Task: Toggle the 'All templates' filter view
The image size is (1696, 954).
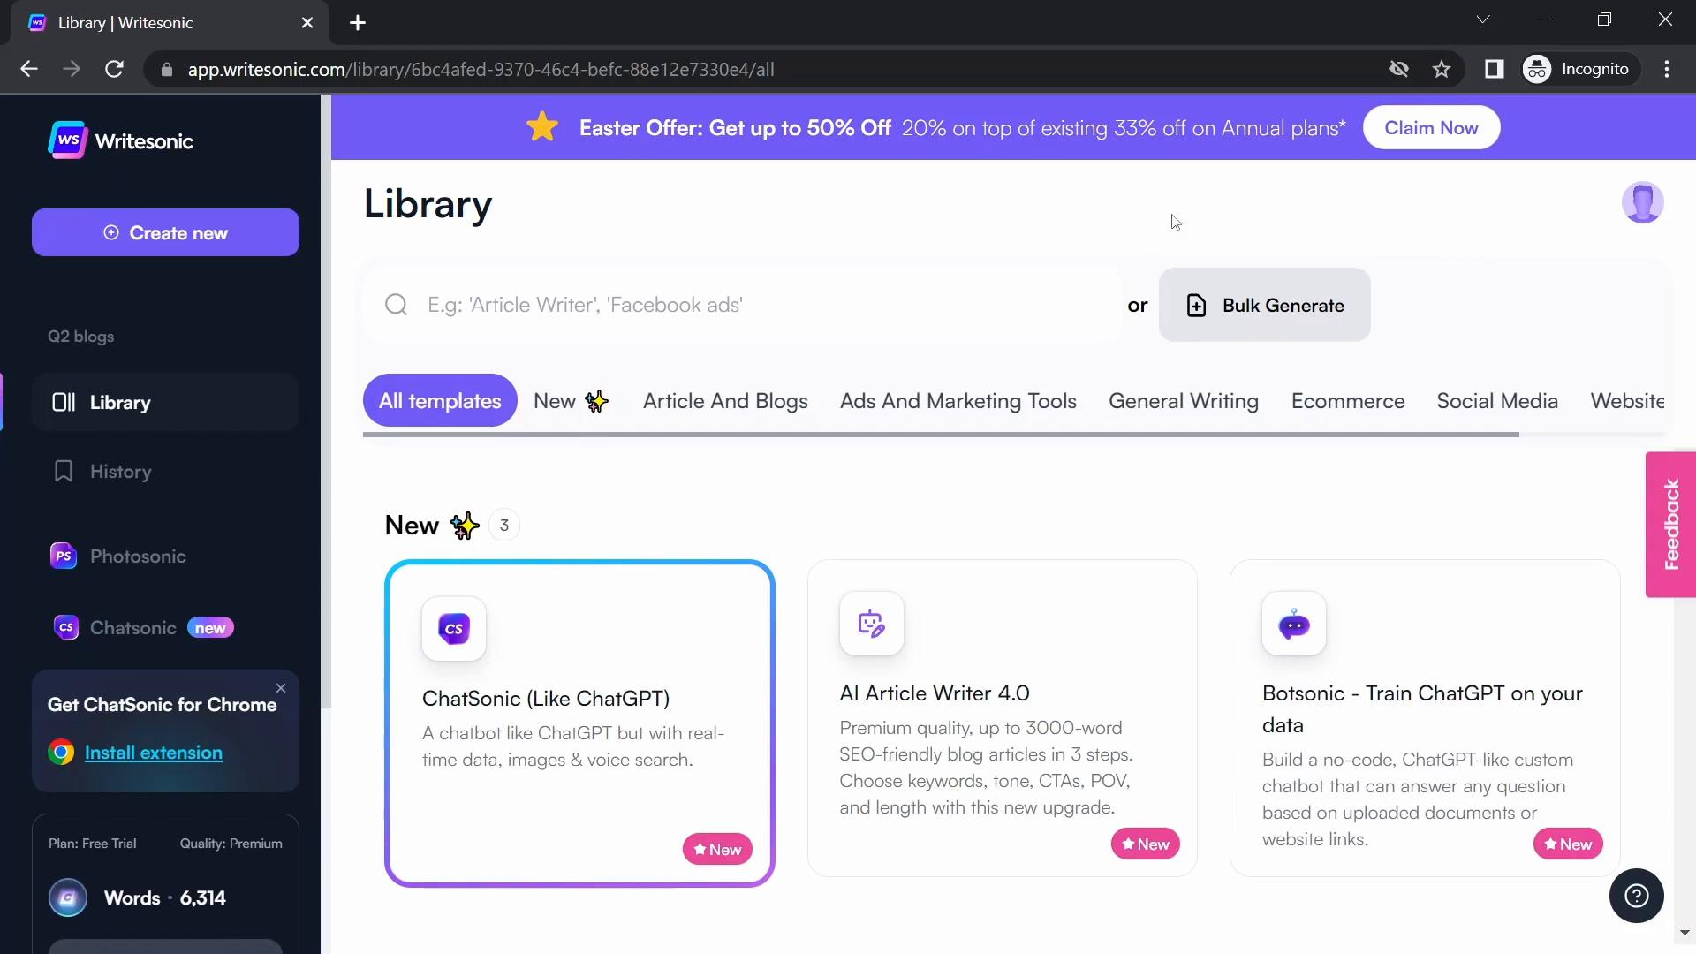Action: coord(439,401)
